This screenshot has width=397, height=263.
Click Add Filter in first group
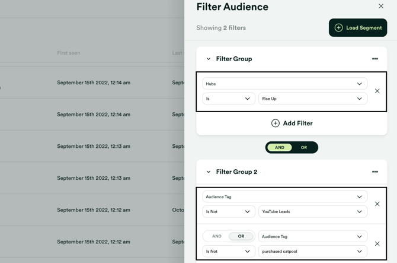[x=292, y=123]
